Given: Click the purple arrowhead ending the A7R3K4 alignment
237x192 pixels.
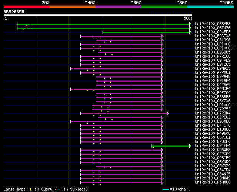Looking at the screenshot, I should 168,113.
